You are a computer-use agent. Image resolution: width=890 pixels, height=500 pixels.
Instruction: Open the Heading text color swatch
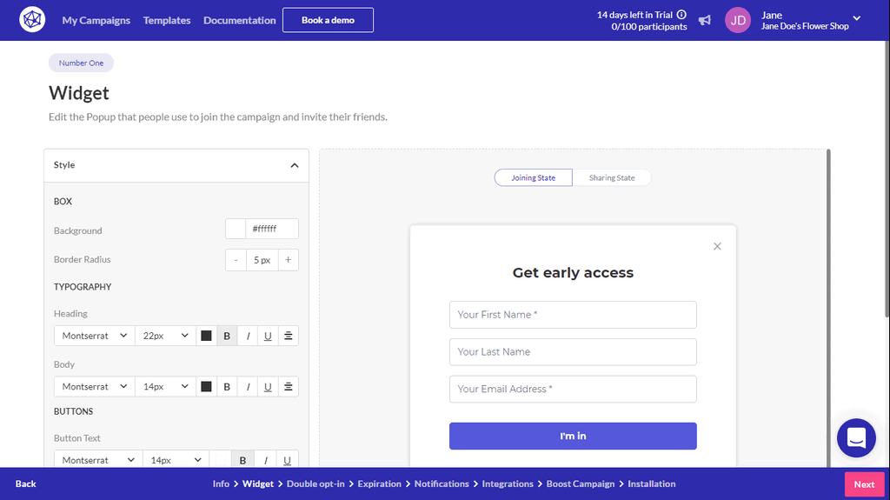click(207, 336)
